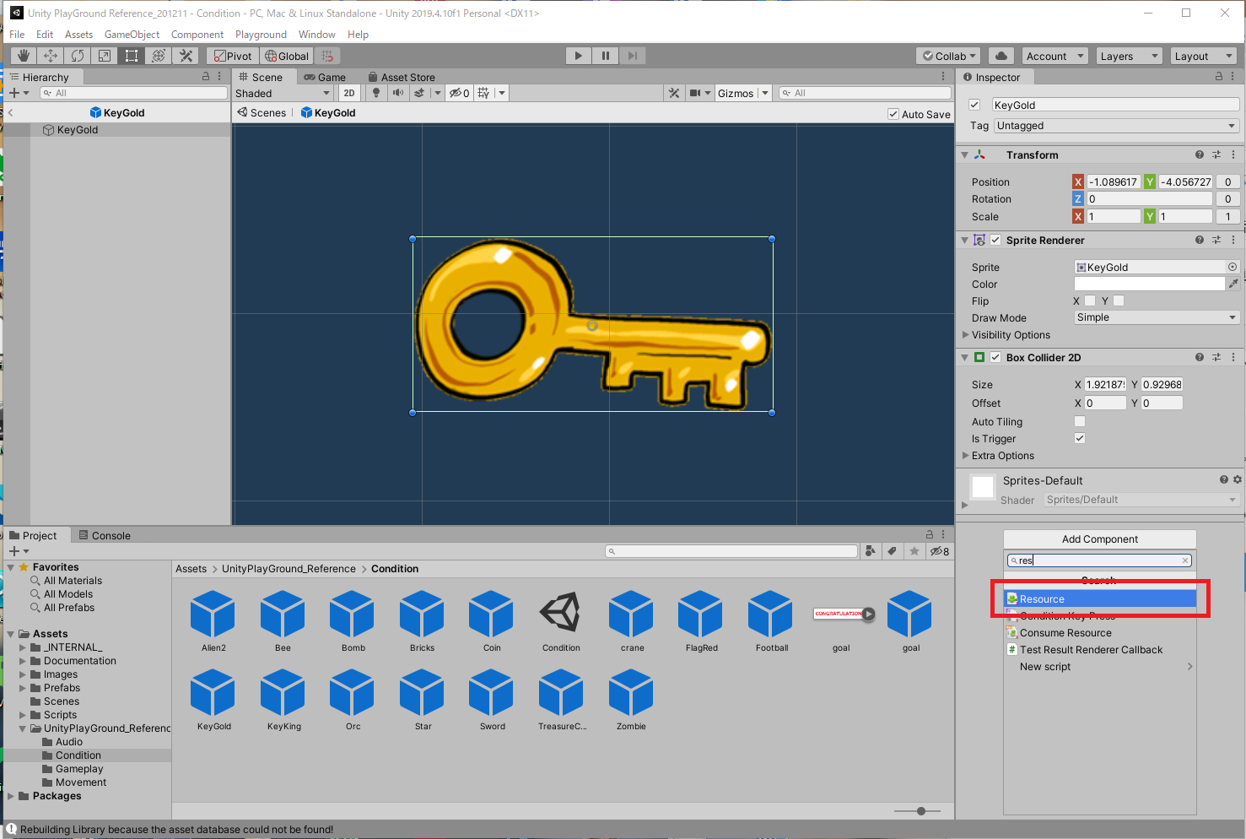Expand the Packages folder
This screenshot has width=1246, height=839.
click(11, 796)
